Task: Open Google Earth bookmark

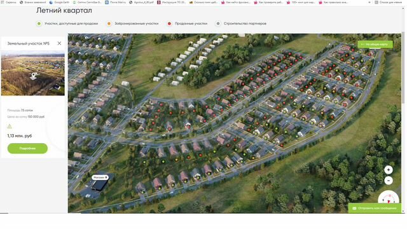Action: 59,2
